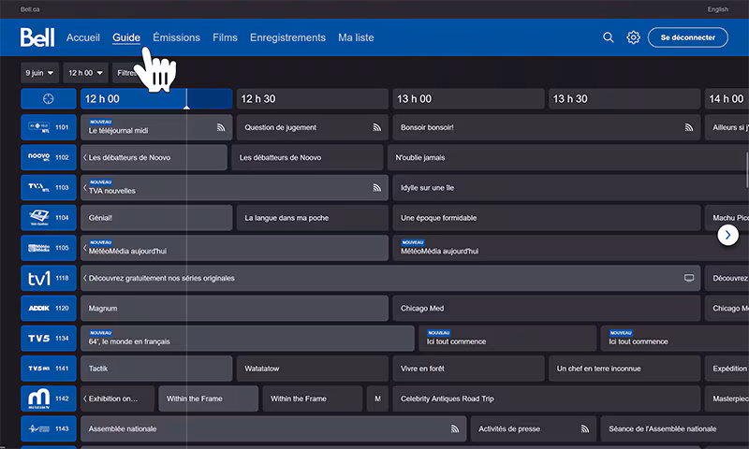Open Chicago Med at 13 h 00
The width and height of the screenshot is (749, 449).
click(x=547, y=309)
